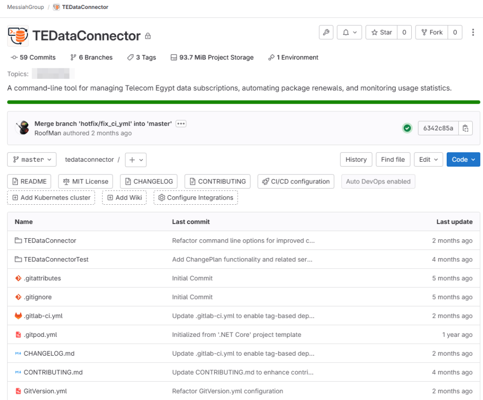The height and width of the screenshot is (400, 483).
Task: Open the README tab link
Action: click(30, 182)
